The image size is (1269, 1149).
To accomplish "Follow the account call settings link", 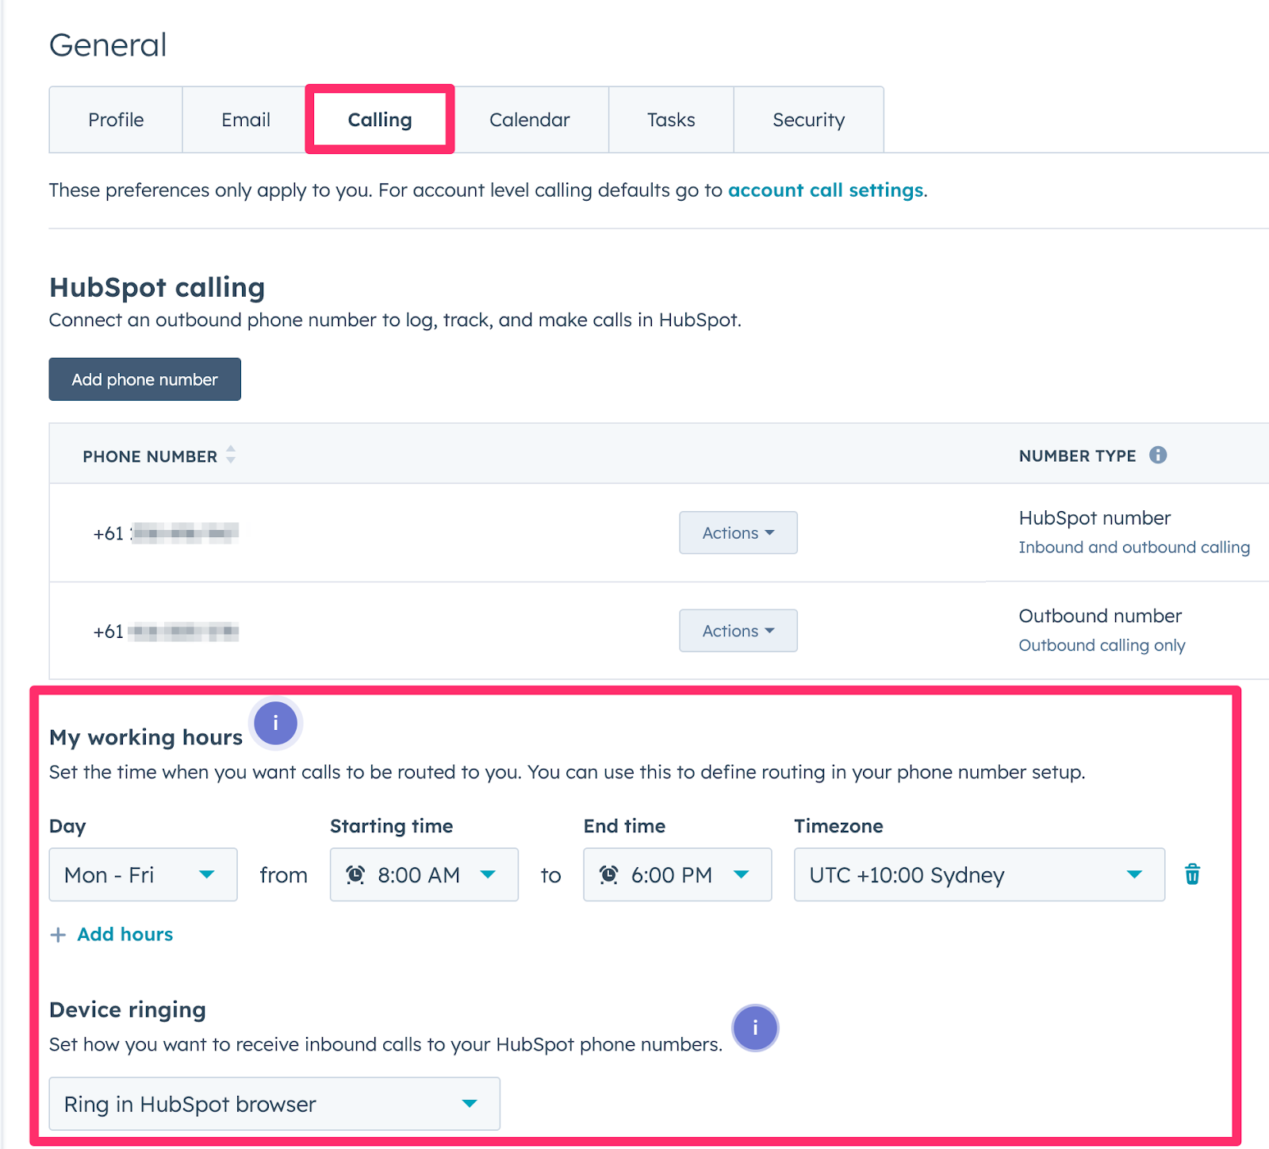I will click(826, 190).
